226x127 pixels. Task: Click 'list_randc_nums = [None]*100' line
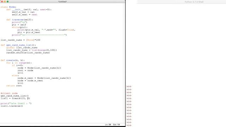pos(20,40)
